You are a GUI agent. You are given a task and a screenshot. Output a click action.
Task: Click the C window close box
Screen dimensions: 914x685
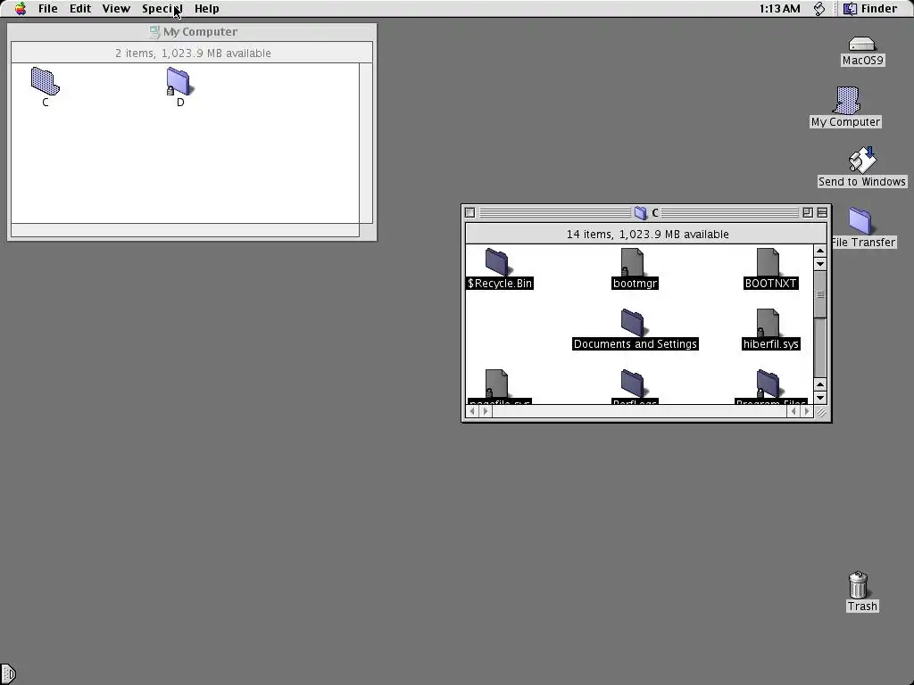[x=469, y=212]
